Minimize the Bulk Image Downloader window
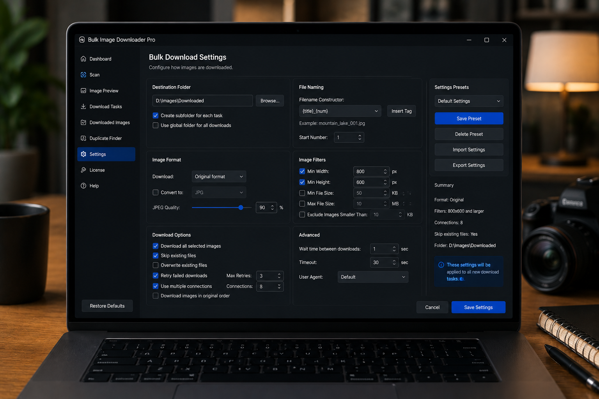Image resolution: width=599 pixels, height=399 pixels. pyautogui.click(x=469, y=40)
